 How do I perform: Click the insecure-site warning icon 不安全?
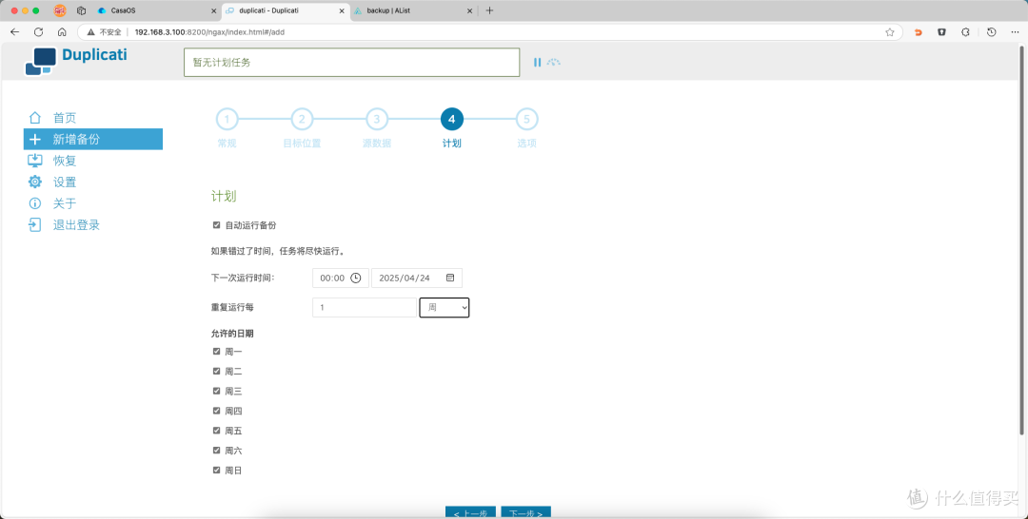pos(105,32)
